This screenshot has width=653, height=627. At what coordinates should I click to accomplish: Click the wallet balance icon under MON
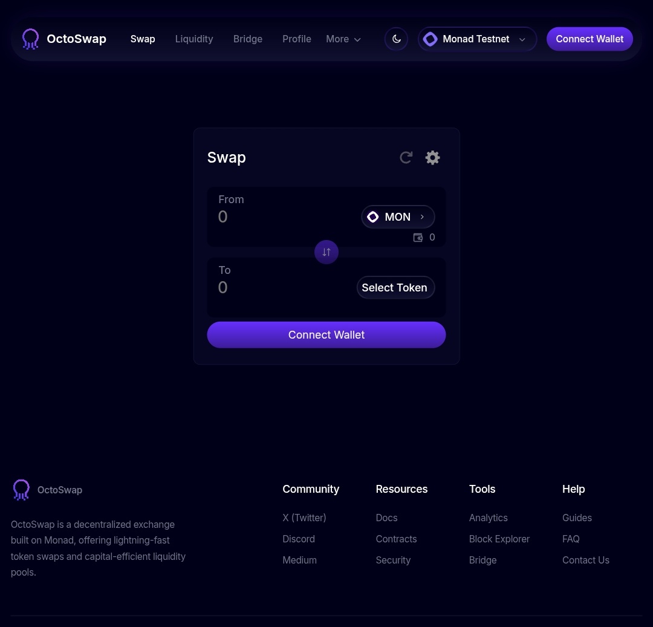point(418,237)
